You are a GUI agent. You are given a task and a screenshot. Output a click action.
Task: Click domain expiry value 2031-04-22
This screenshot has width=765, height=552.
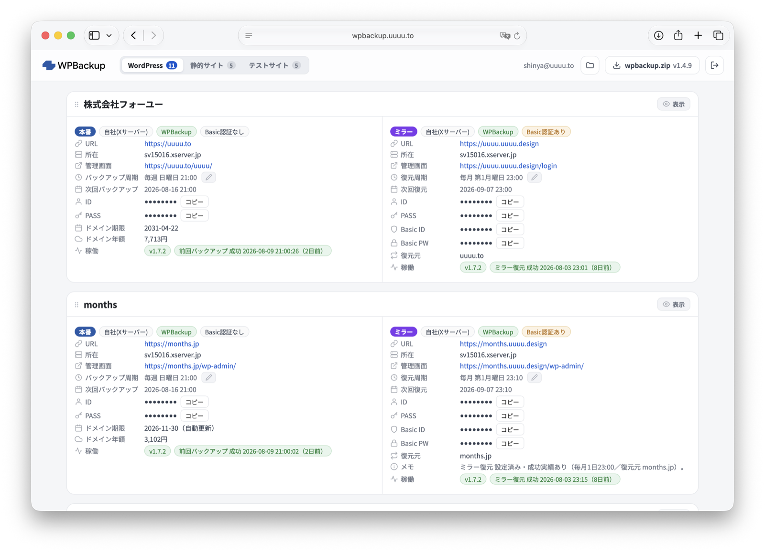(x=161, y=228)
